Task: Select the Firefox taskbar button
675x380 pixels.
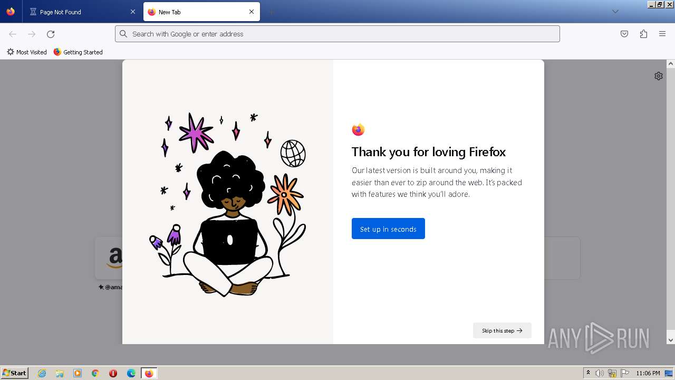Action: pyautogui.click(x=149, y=373)
